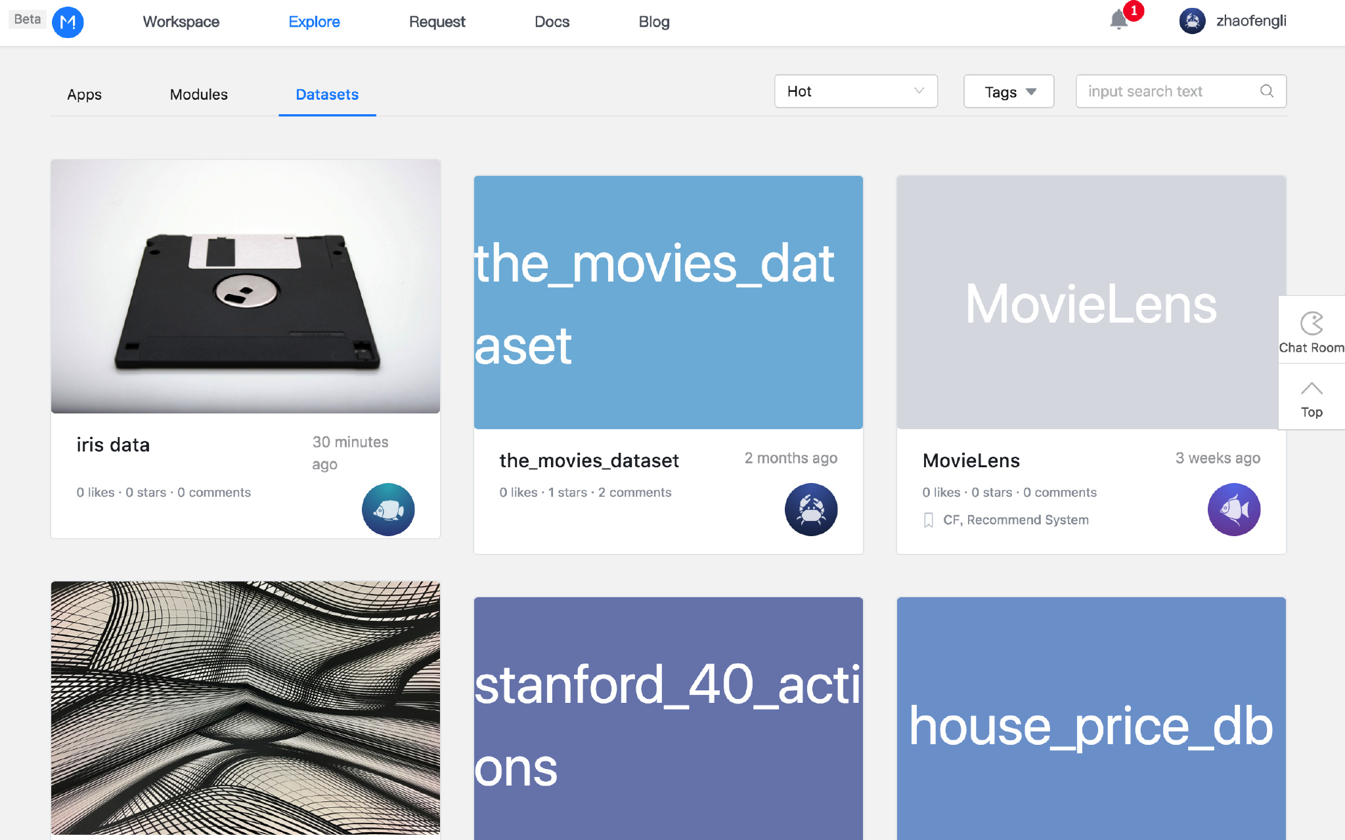Click '30 minutes ago' on iris data
This screenshot has height=840, width=1345.
click(x=351, y=453)
